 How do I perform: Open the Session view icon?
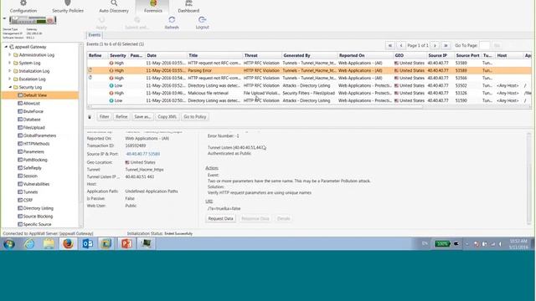click(20, 176)
